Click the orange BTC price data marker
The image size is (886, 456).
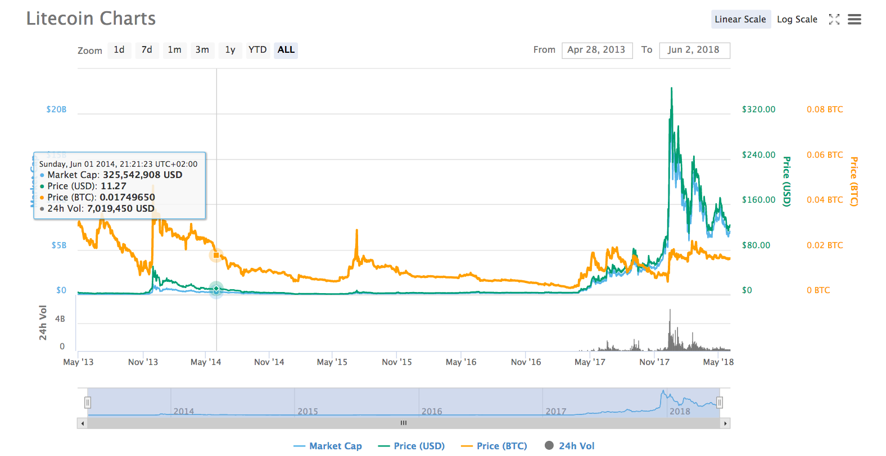216,256
